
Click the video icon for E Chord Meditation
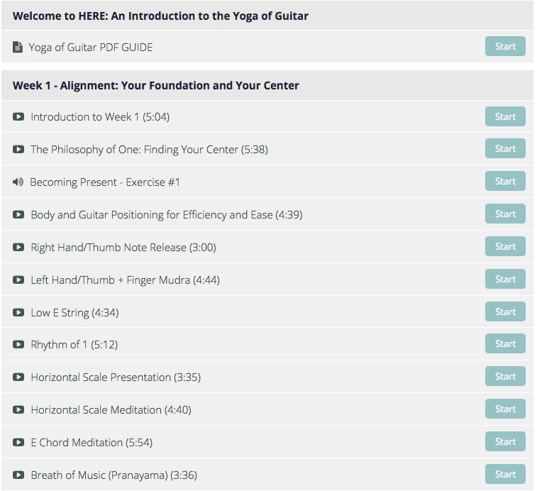tap(18, 442)
